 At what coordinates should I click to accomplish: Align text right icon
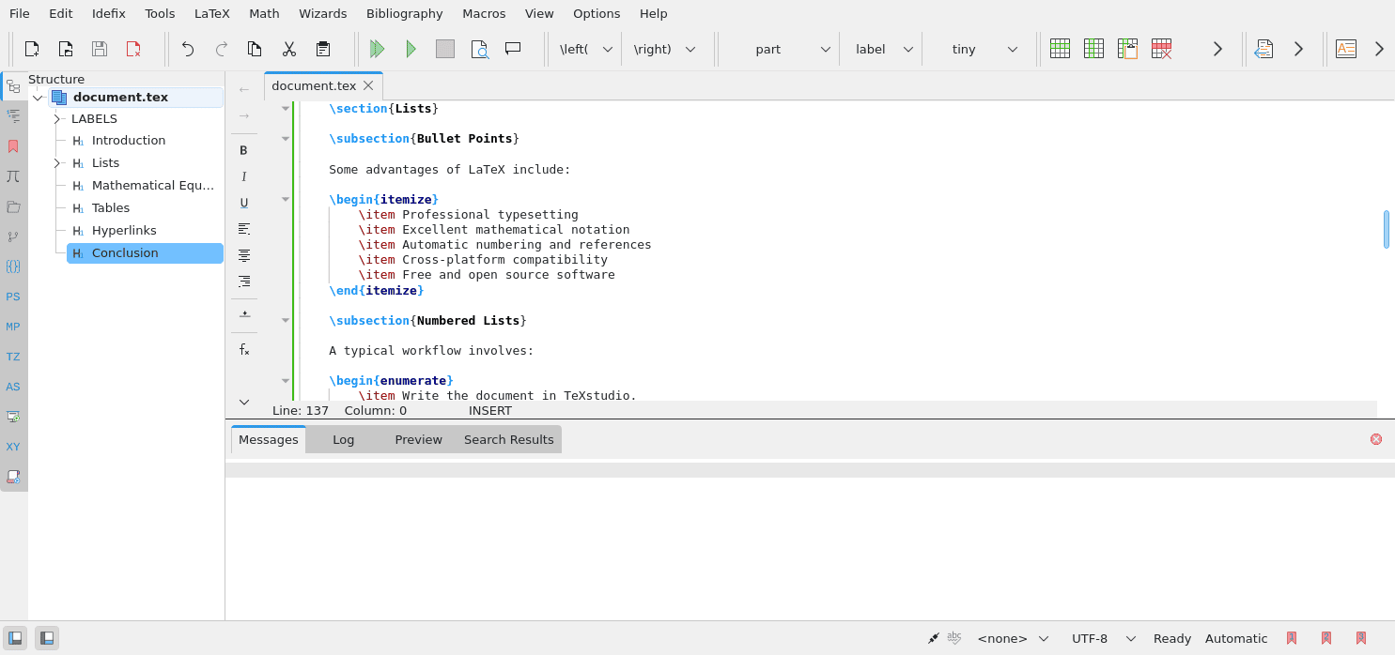[244, 282]
